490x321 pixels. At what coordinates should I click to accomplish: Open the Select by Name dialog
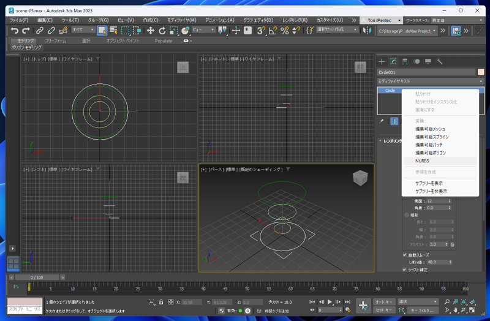[113, 30]
